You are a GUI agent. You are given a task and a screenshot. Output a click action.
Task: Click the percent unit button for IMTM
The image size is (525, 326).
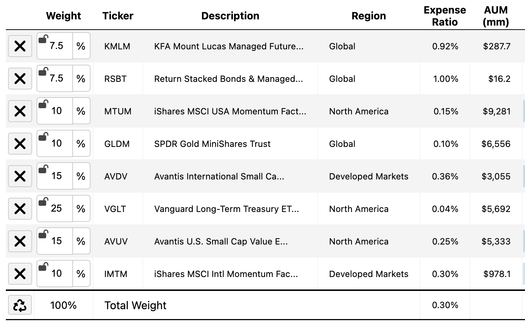point(81,274)
